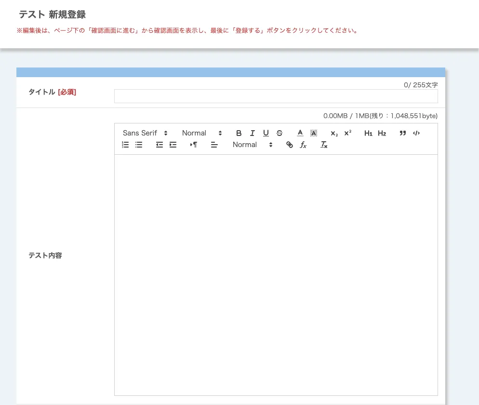479x405 pixels.
Task: Toggle italic text formatting
Action: [252, 133]
